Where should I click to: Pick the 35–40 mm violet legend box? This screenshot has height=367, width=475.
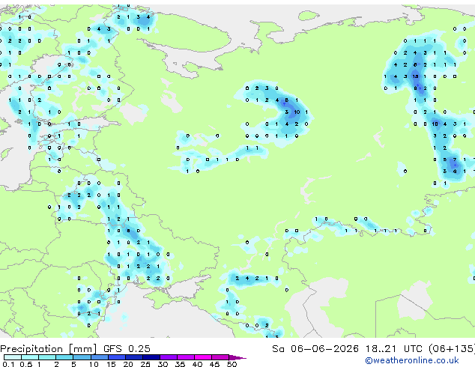185,357
